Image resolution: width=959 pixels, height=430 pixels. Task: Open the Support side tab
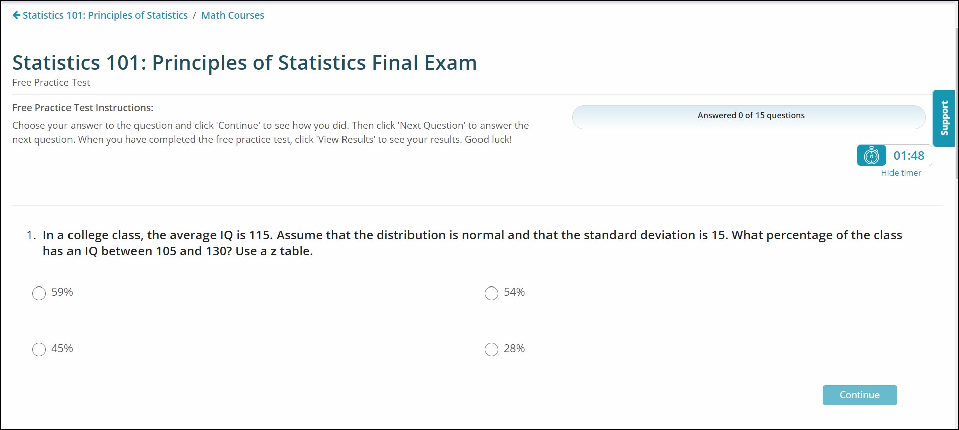pyautogui.click(x=944, y=118)
